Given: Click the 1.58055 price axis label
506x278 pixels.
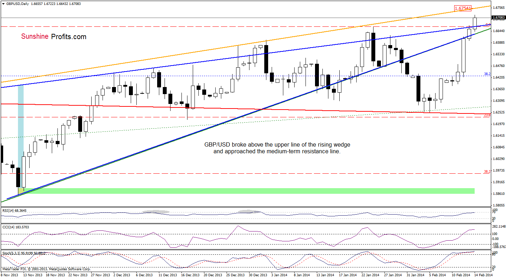Looking at the screenshot, I should 499,205.
